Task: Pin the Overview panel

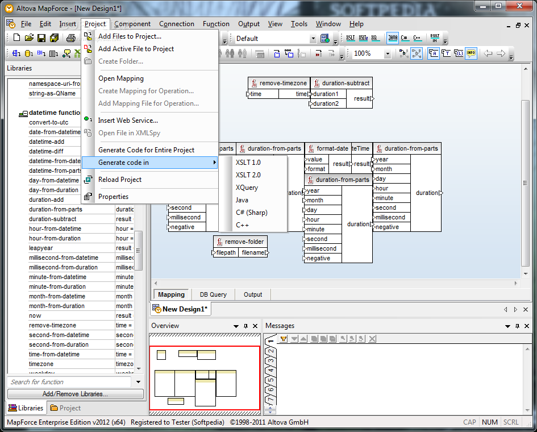Action: 245,326
